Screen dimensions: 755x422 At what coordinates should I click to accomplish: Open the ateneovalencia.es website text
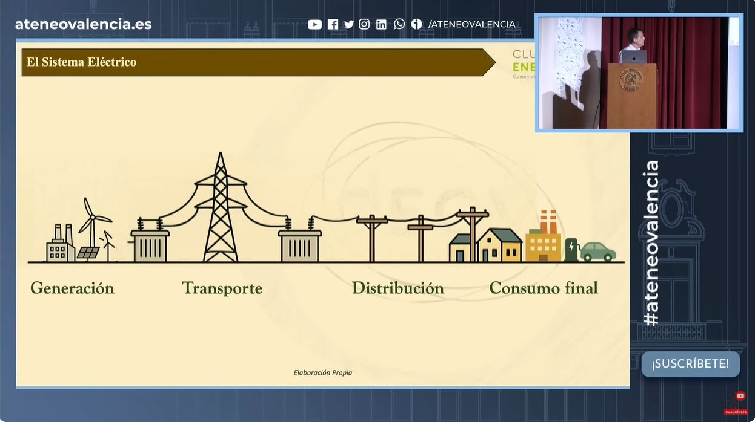click(x=83, y=24)
